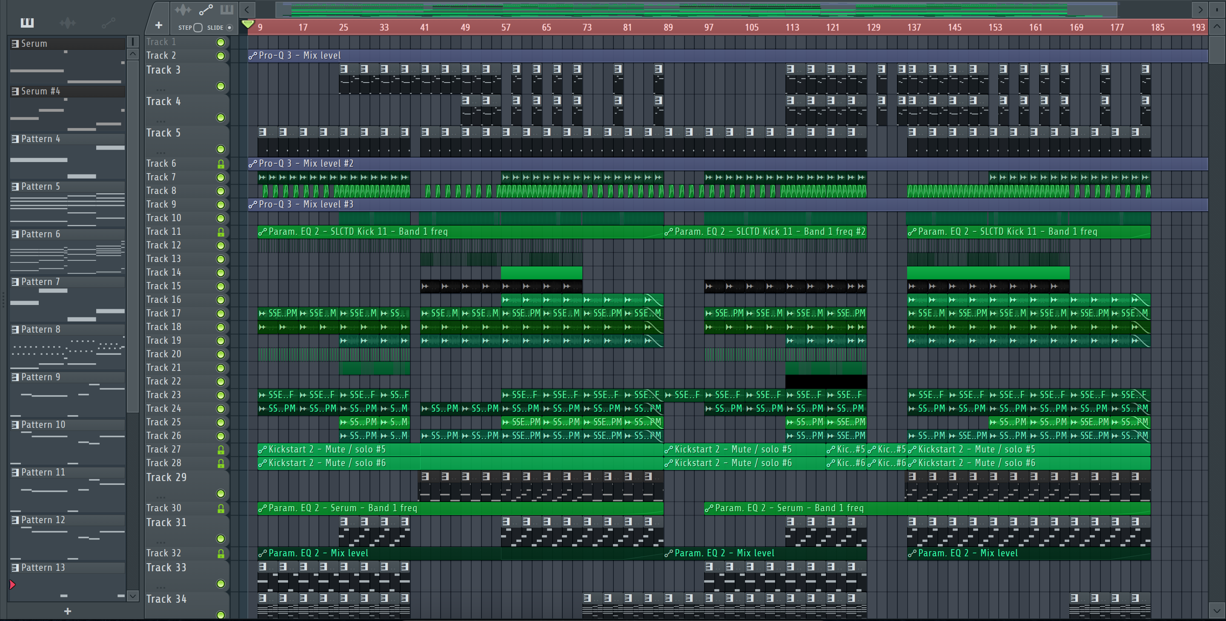
Task: Click the lock icon on Track 27
Action: coord(221,450)
